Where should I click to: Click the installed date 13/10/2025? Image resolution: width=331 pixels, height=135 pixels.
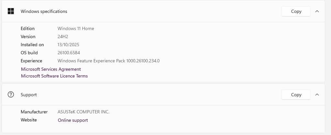point(68,45)
